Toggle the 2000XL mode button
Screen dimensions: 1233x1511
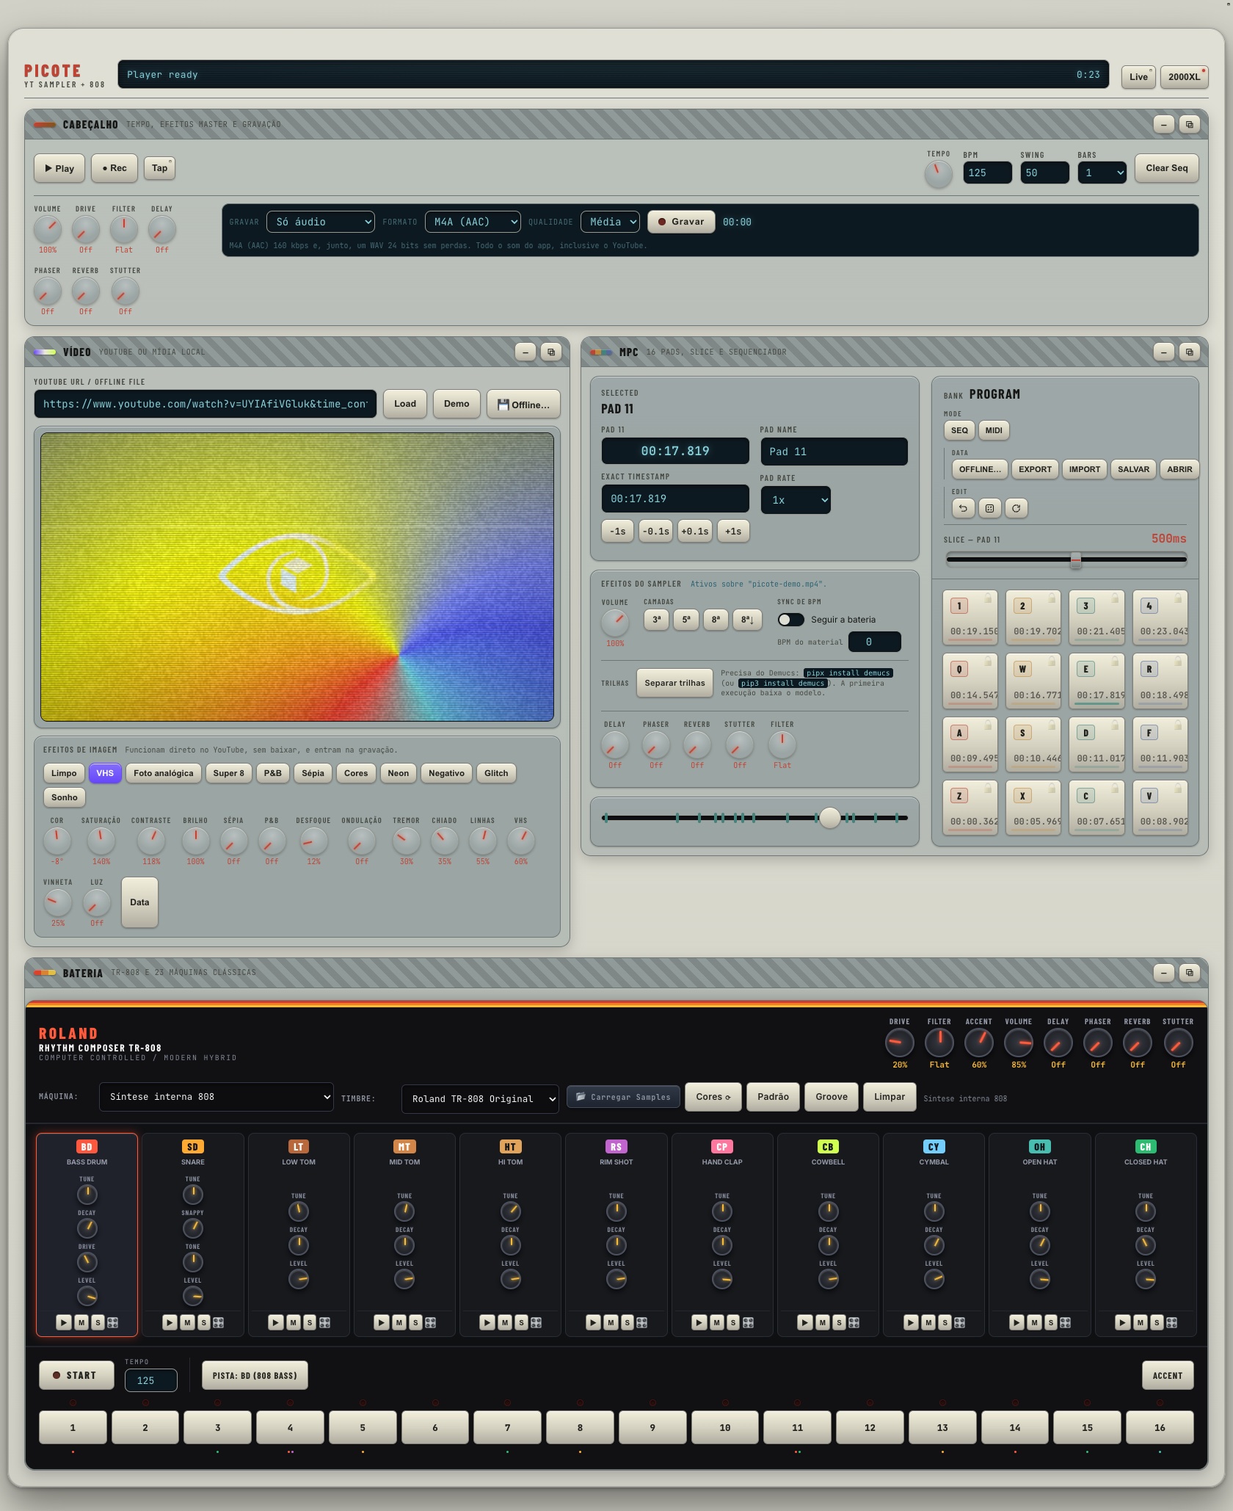(1184, 77)
